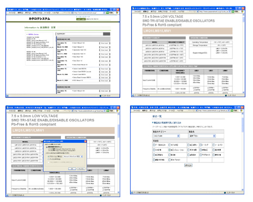
Task: Click green Go icon in checkbox form window
Action: tap(232, 110)
